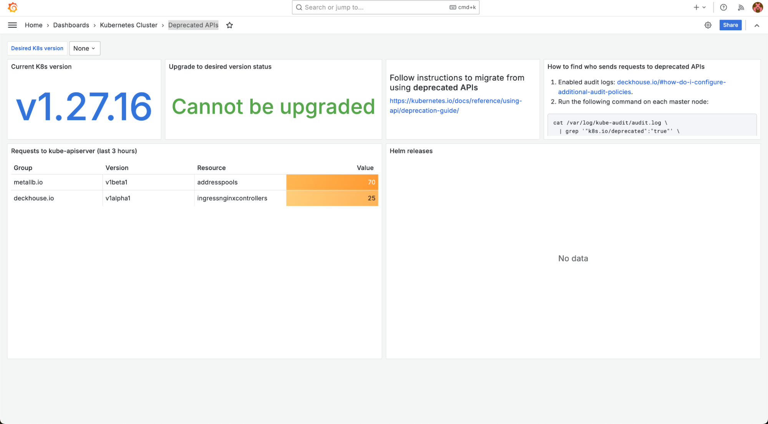Open deckhouse.io audit policies link

coord(671,82)
